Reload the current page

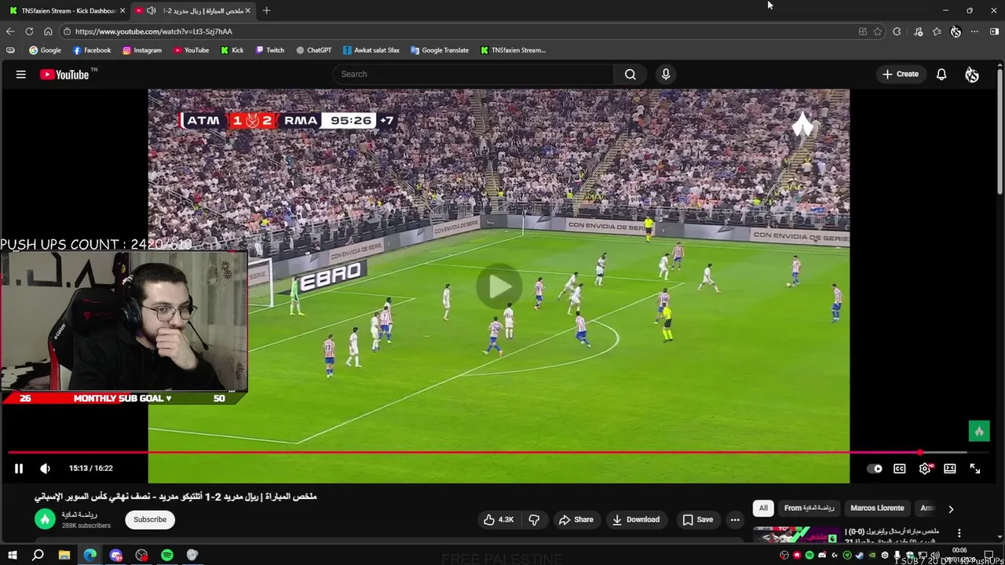click(29, 31)
